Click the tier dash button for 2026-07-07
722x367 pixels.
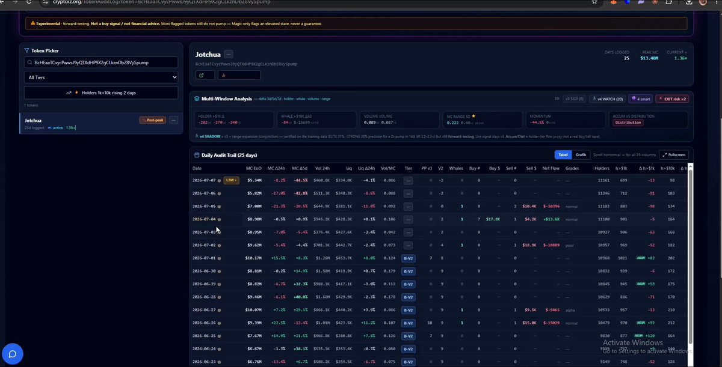click(409, 180)
